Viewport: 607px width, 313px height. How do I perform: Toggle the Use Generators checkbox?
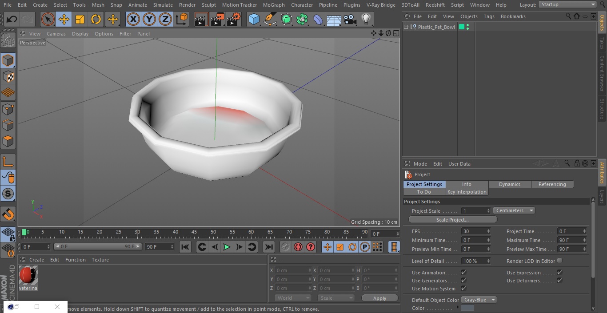coord(463,280)
